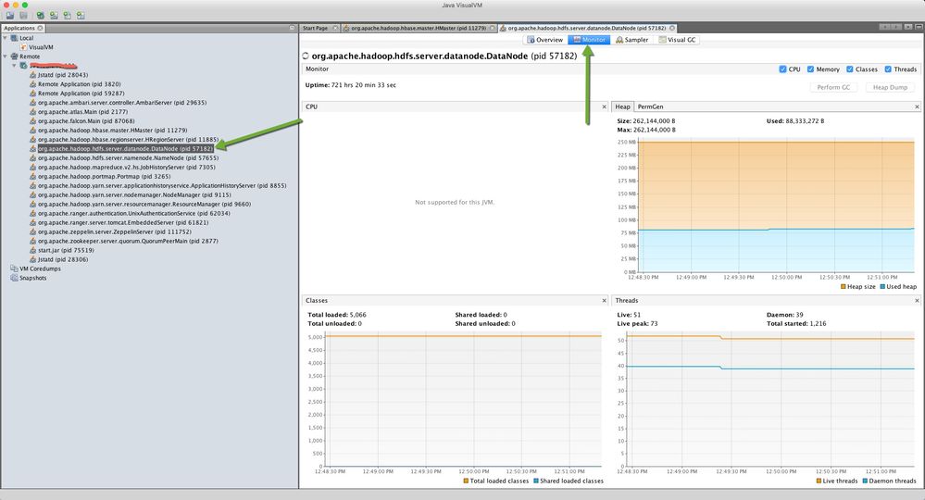The image size is (925, 500).
Task: Close the CPU graph panel with its X
Action: 604,107
